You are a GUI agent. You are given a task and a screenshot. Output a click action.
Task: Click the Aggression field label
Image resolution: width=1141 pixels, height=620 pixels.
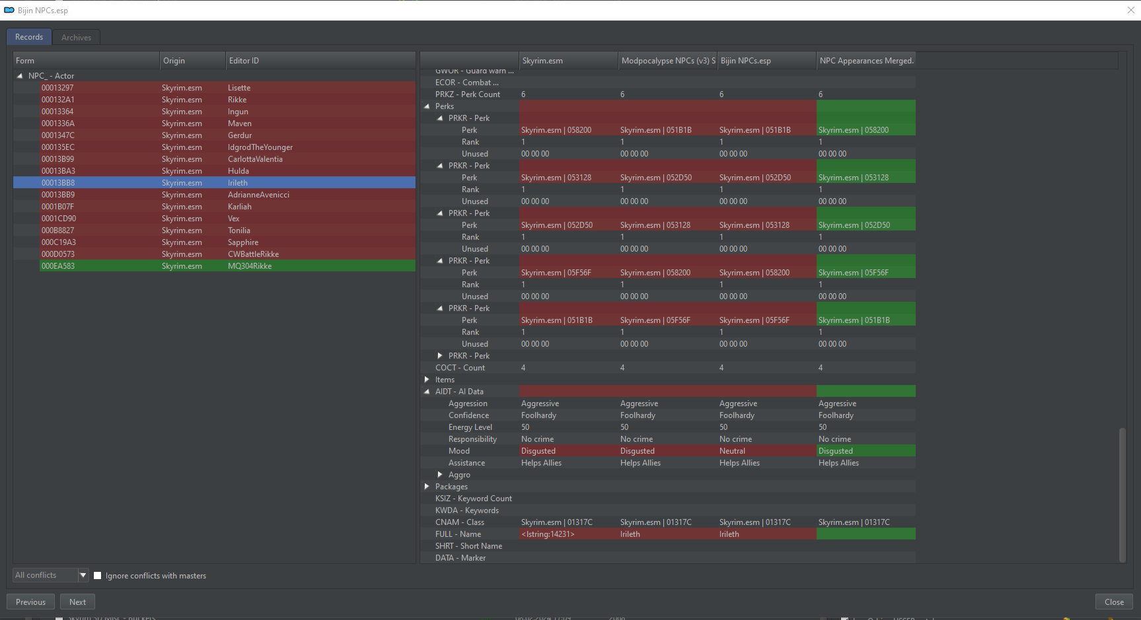click(x=468, y=403)
